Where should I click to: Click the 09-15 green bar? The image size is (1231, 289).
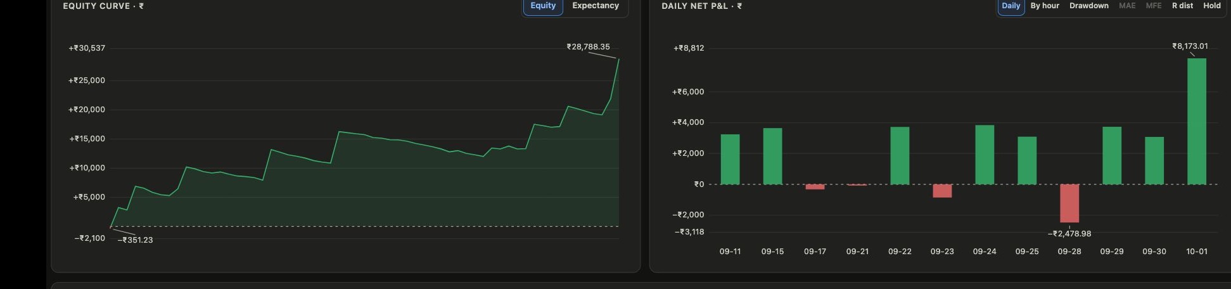click(772, 157)
